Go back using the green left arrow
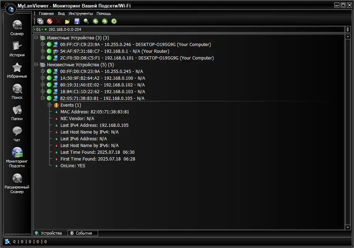Image resolution: width=354 pixels, height=248 pixels. pos(95,21)
